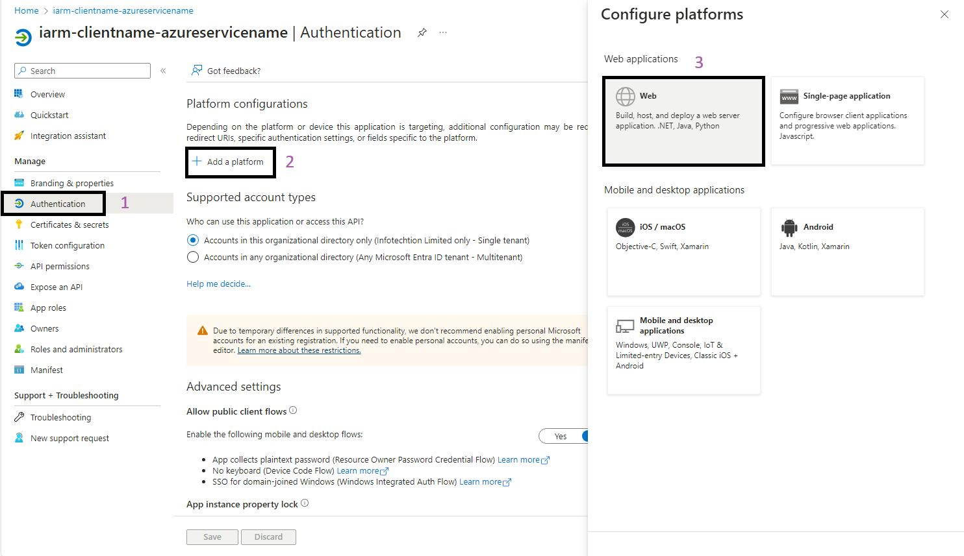Collapse the sidebar with double chevron
964x556 pixels.
[x=163, y=71]
